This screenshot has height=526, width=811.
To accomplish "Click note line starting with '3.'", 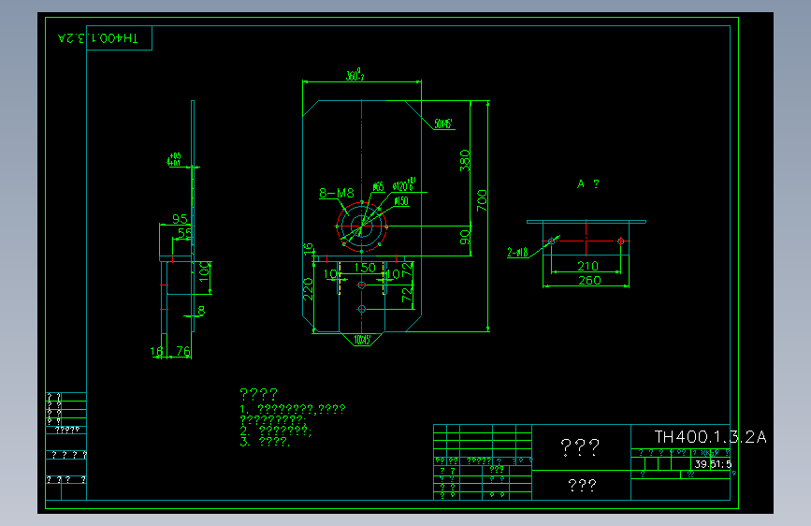I will [266, 442].
